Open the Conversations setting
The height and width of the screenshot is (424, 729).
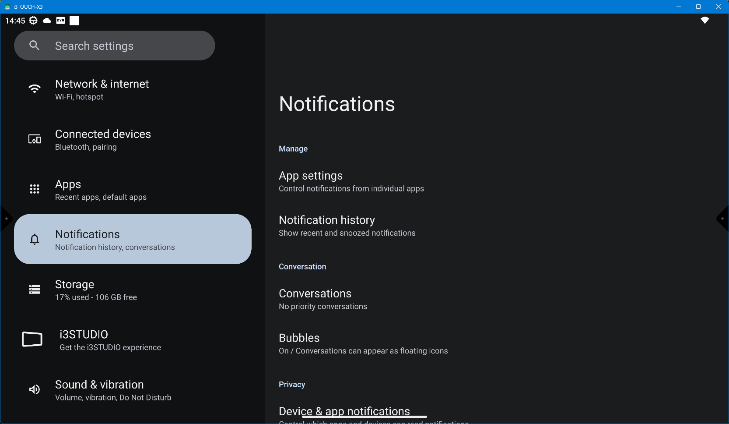322,299
